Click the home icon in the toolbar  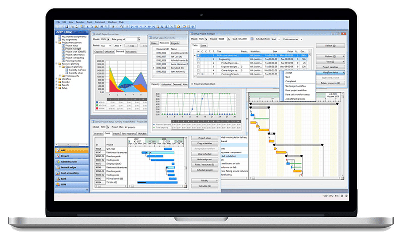coord(179,27)
